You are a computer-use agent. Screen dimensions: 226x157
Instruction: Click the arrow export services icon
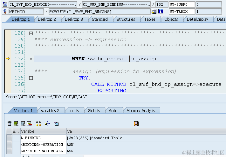pyautogui.click(x=47, y=123)
